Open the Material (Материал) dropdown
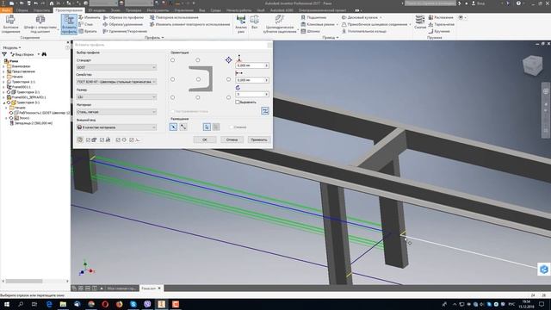Screen dimensions: 551x310 point(116,112)
